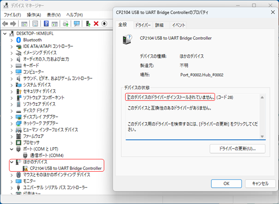
Task: Open the 表示(V) menu
Action: (53, 15)
